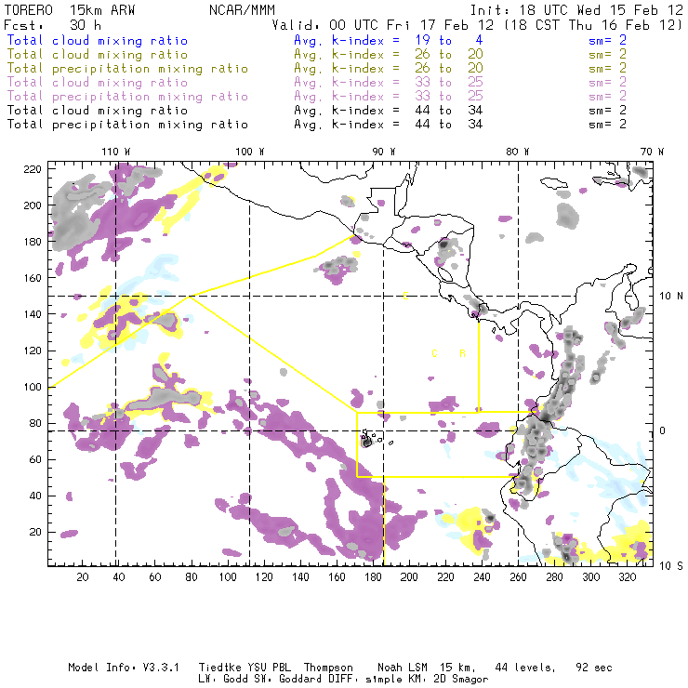The image size is (688, 688).
Task: Click the '92 sec' timestep text
Action: (594, 668)
